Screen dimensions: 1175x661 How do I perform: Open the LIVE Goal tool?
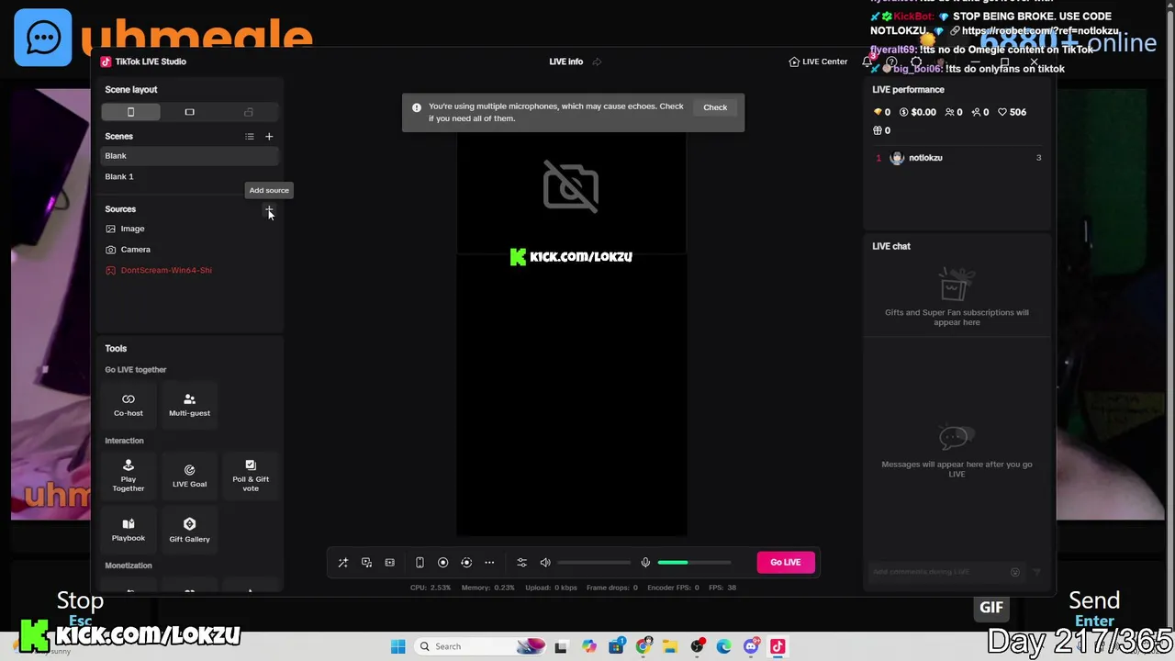pos(189,476)
